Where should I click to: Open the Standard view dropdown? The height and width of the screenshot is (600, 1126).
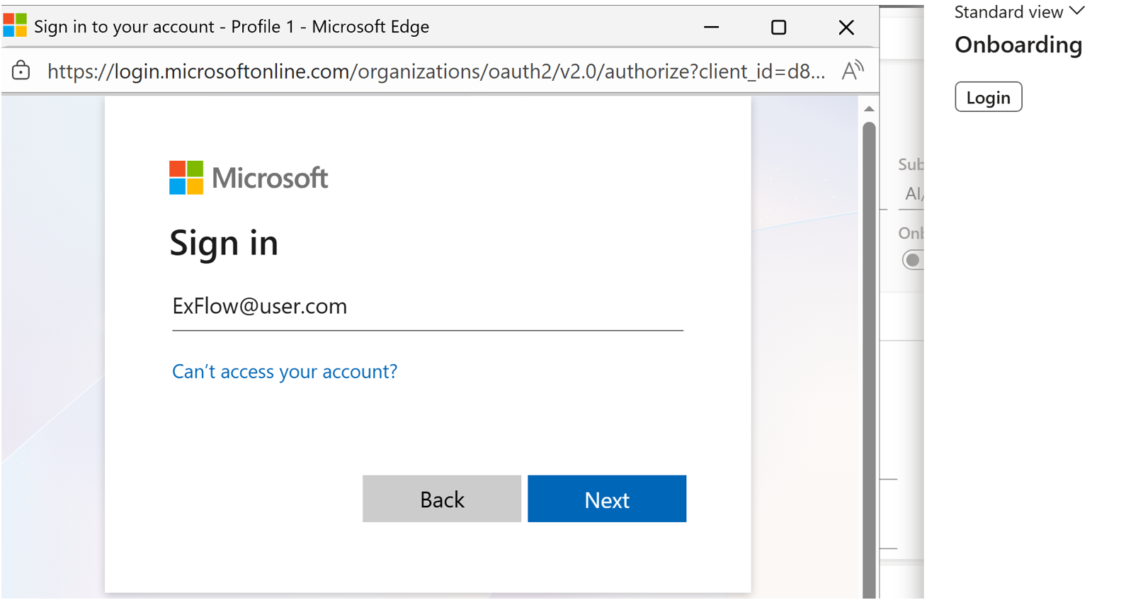1019,12
